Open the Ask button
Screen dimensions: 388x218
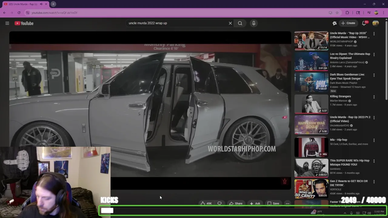(x=255, y=203)
